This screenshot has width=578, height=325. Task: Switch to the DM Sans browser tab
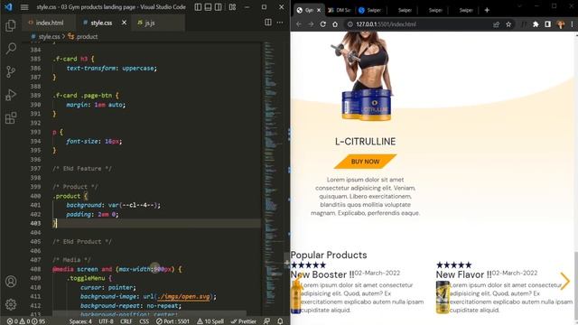pyautogui.click(x=340, y=10)
